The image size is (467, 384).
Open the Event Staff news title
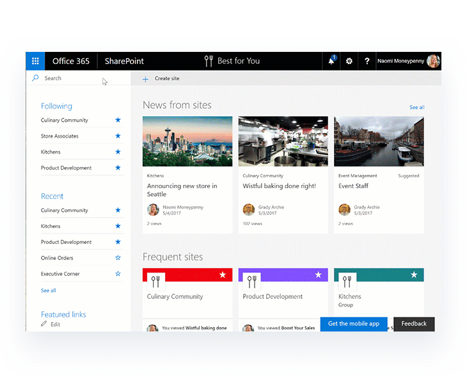coord(353,186)
